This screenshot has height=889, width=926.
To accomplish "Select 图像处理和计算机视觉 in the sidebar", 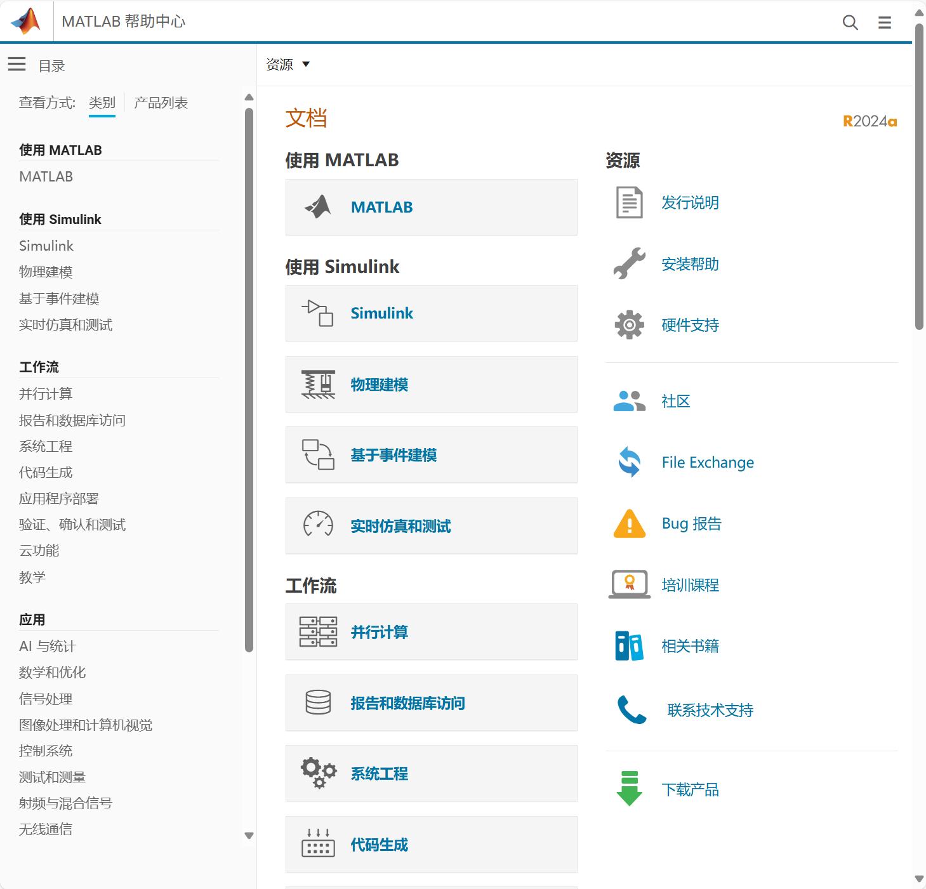I will pyautogui.click(x=86, y=725).
